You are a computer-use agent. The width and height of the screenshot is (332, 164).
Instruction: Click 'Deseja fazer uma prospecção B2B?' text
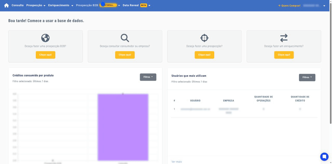coord(45,46)
